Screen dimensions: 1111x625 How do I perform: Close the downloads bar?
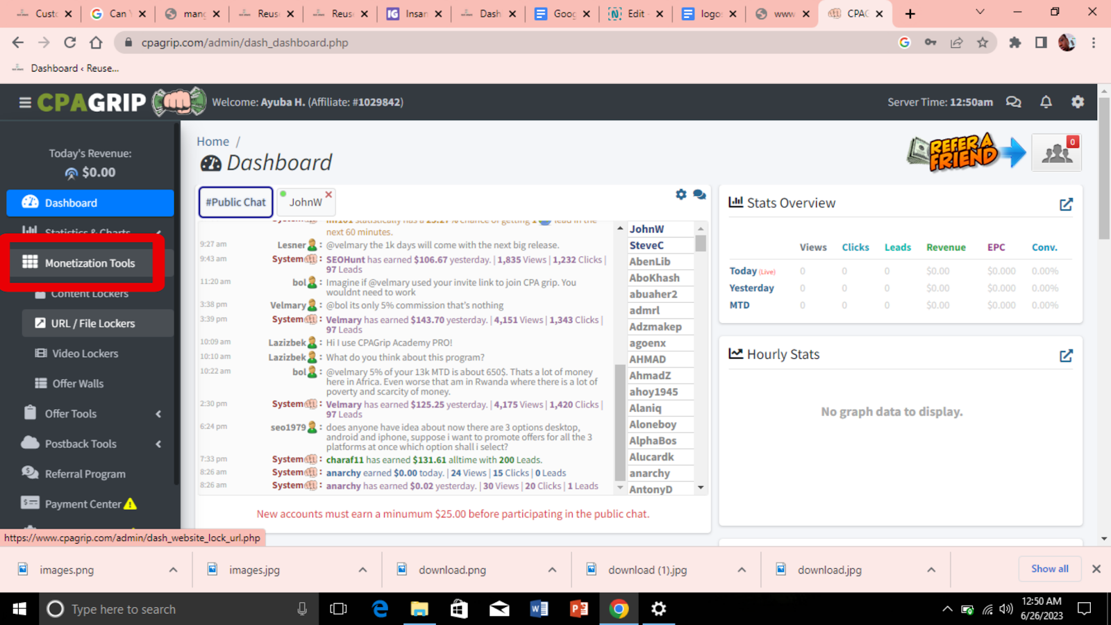tap(1096, 569)
